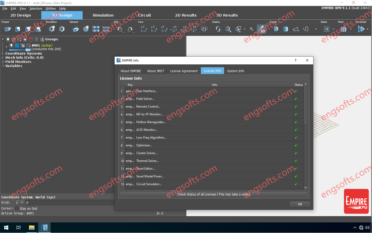Open the System Info tab

(235, 71)
